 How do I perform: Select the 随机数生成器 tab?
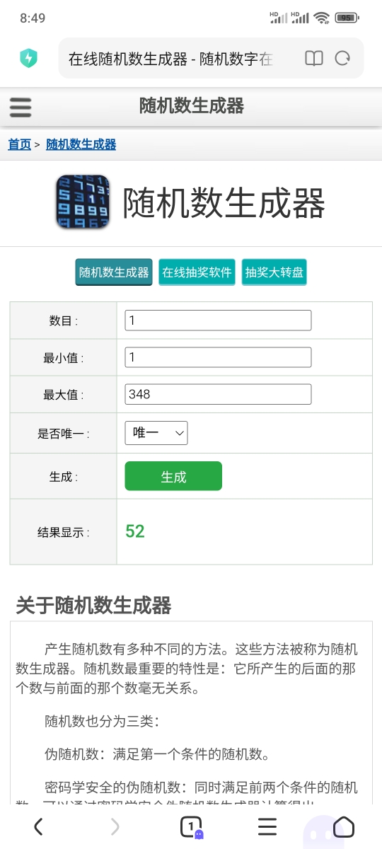point(114,272)
